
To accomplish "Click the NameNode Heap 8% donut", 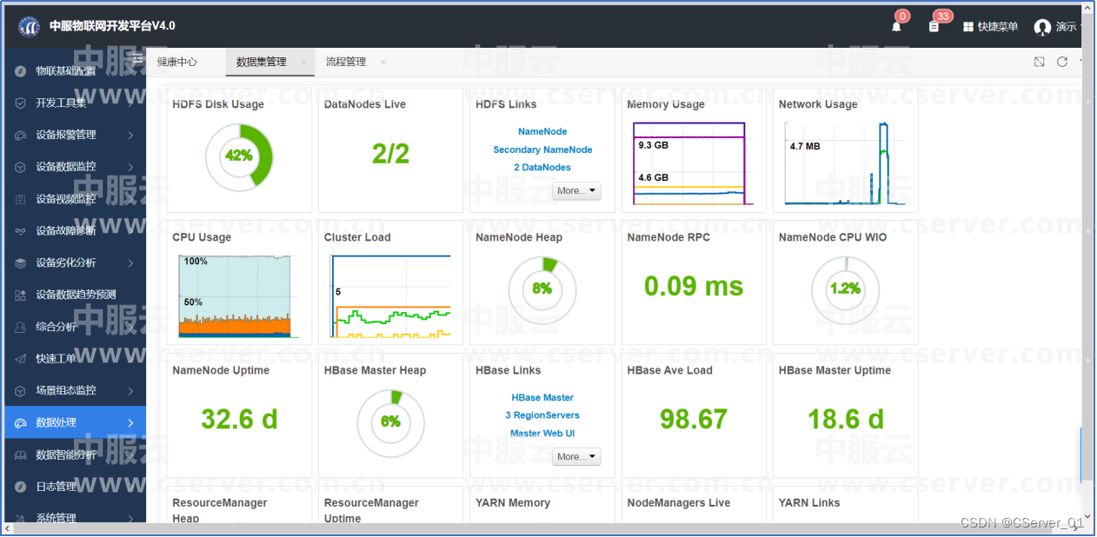I will [x=542, y=288].
